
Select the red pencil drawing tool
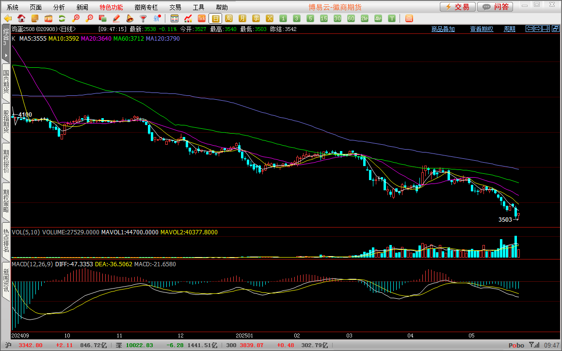(116, 18)
